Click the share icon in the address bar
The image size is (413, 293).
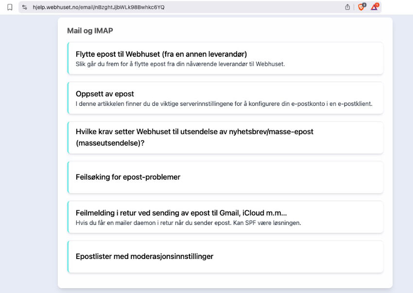tap(347, 7)
